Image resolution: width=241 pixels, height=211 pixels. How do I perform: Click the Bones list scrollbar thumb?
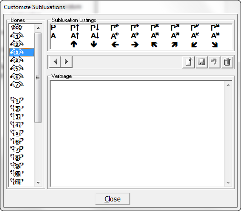pyautogui.click(x=38, y=78)
